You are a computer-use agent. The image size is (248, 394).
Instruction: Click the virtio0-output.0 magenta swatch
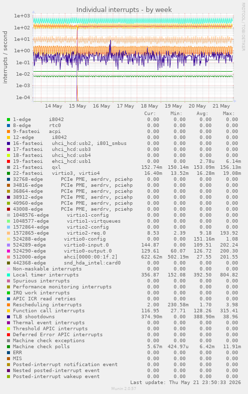[x=8, y=251]
